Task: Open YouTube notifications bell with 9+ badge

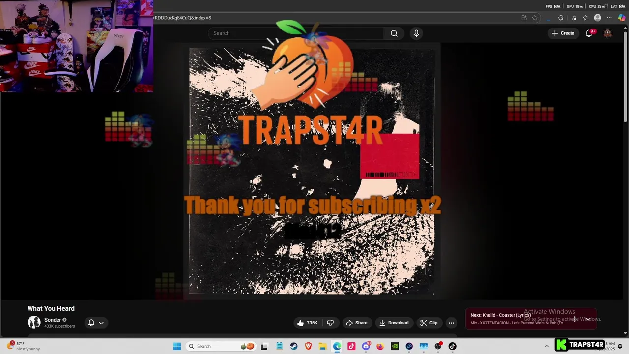Action: click(x=589, y=33)
